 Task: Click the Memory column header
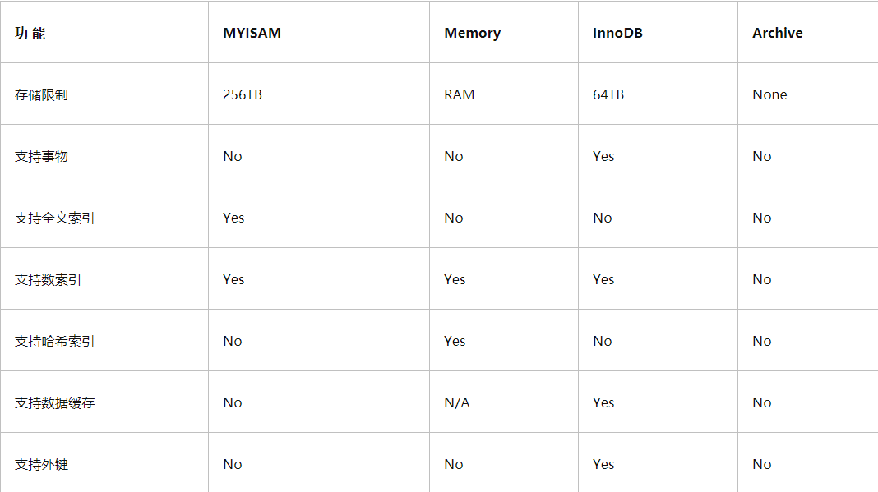472,33
